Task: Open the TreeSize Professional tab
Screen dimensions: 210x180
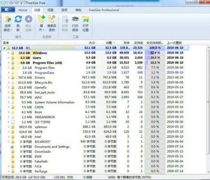Action: click(x=104, y=10)
